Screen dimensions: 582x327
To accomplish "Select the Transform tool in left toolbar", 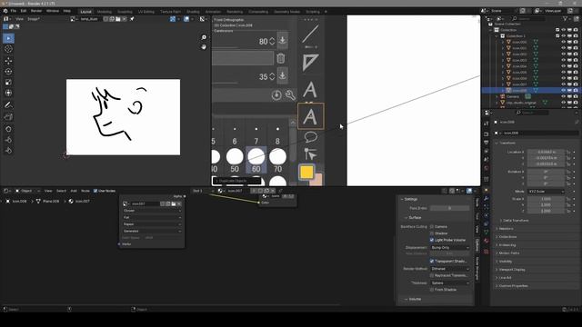I will pos(8,93).
